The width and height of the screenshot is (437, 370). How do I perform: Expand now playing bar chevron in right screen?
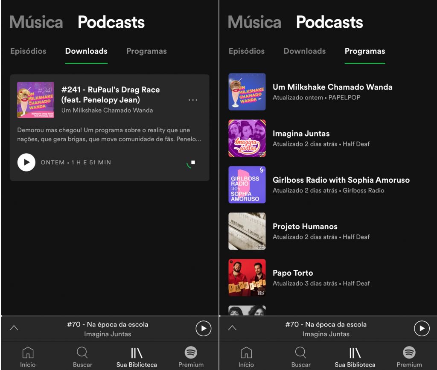[x=232, y=328]
